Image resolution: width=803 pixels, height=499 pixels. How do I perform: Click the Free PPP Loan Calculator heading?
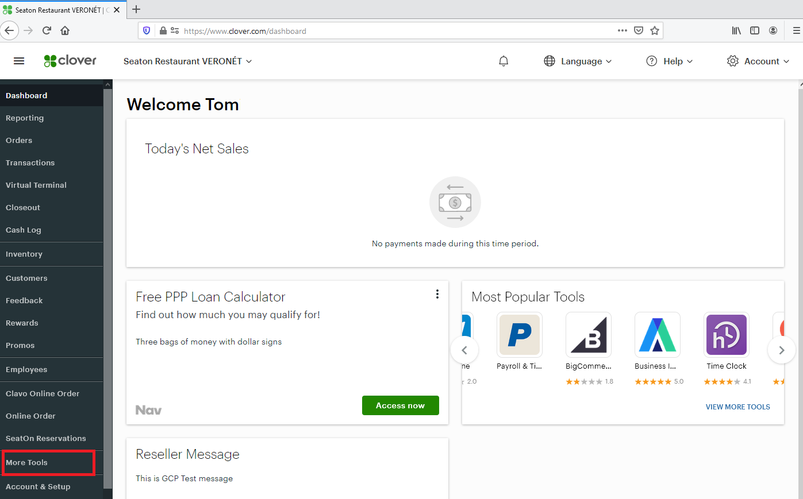coord(210,297)
